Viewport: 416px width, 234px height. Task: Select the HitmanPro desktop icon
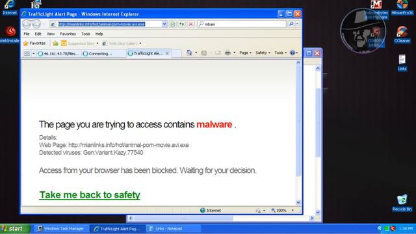pos(402,7)
